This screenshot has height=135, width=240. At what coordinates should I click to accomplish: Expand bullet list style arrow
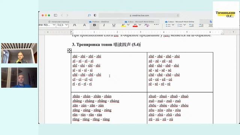pos(173,25)
